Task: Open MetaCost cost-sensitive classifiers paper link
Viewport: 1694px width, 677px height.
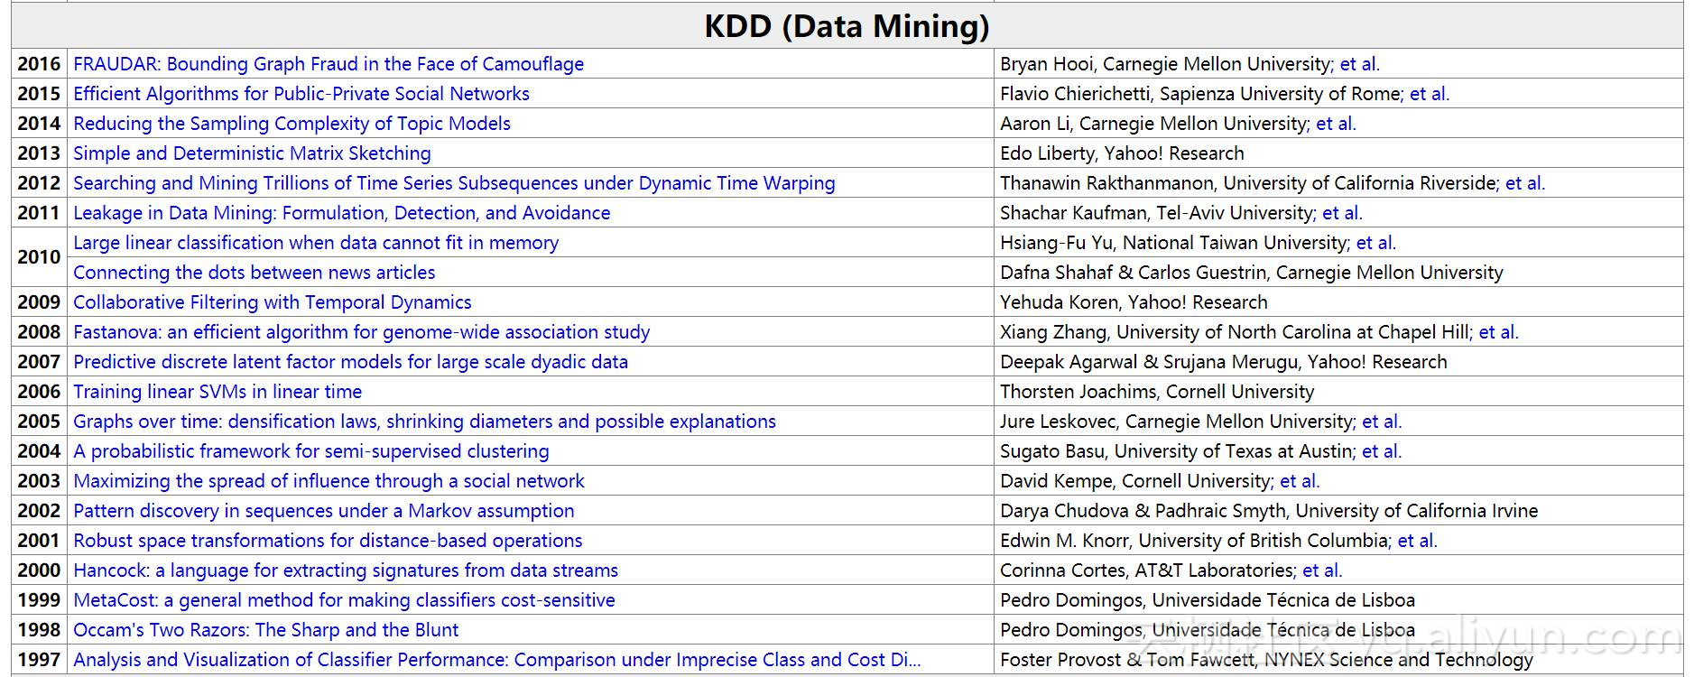Action: coord(344,600)
